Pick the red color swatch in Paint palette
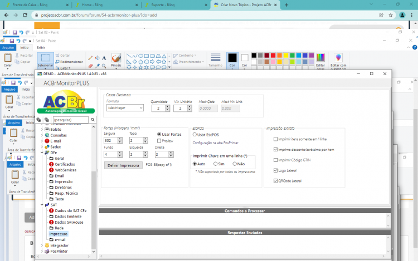418x261 pixels. pos(273,55)
